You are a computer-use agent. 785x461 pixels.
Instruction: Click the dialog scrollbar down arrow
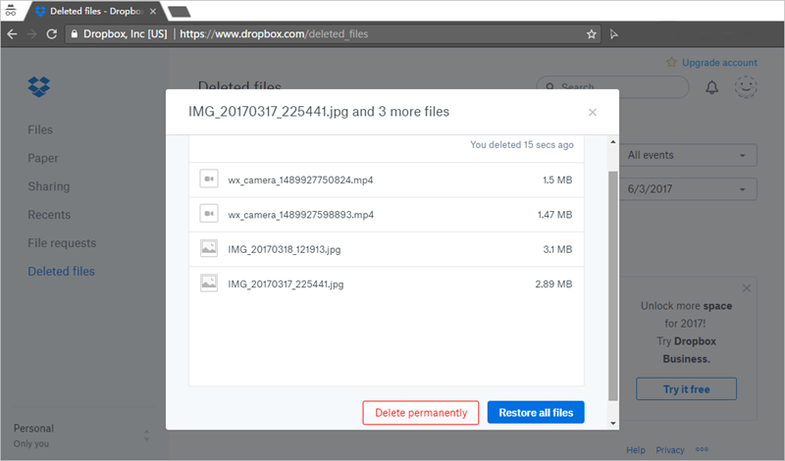pyautogui.click(x=612, y=424)
